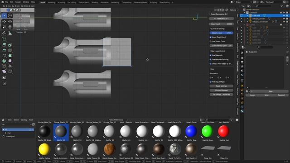Switch to the Sculpting workspace tab

click(x=61, y=2)
